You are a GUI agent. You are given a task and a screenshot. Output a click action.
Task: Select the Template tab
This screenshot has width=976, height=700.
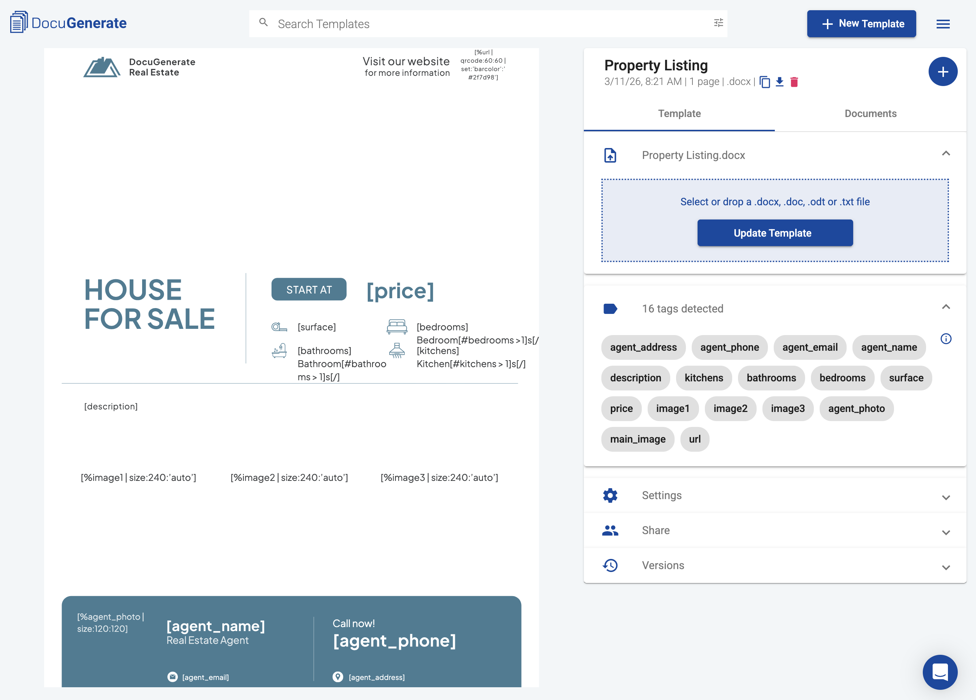(679, 113)
